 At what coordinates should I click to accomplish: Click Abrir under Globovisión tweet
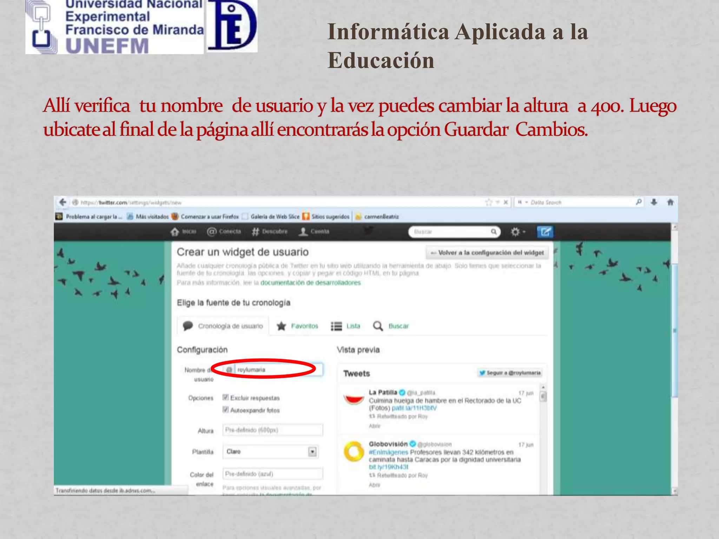click(x=375, y=485)
